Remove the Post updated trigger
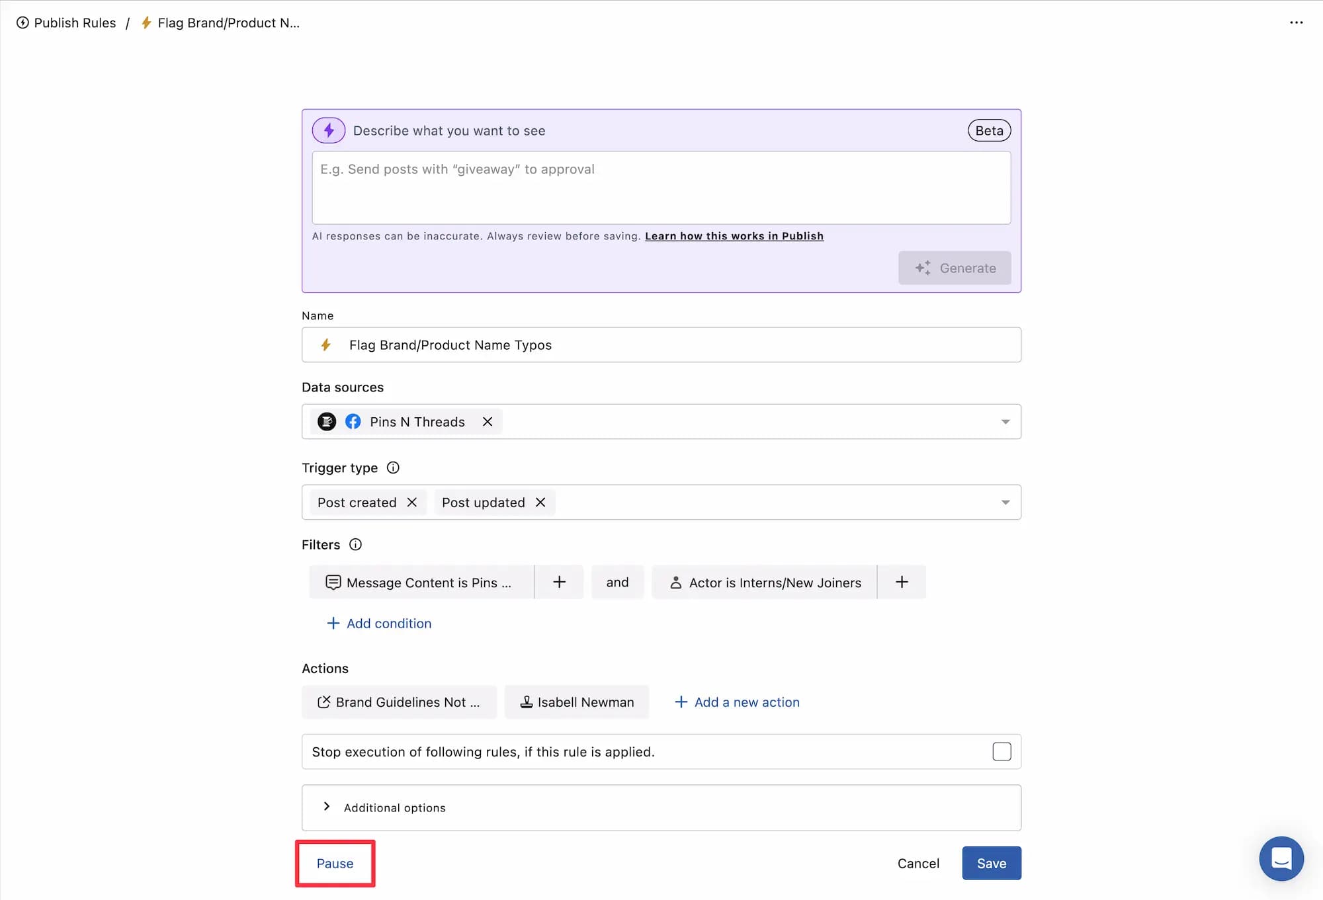Viewport: 1323px width, 900px height. [540, 503]
